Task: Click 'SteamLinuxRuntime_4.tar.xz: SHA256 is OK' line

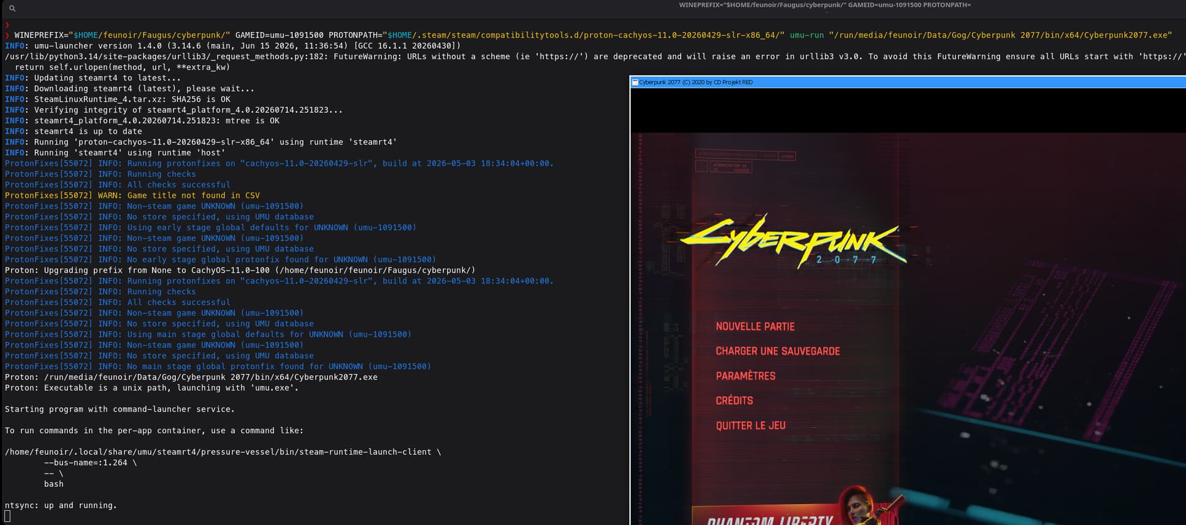Action: click(x=117, y=99)
